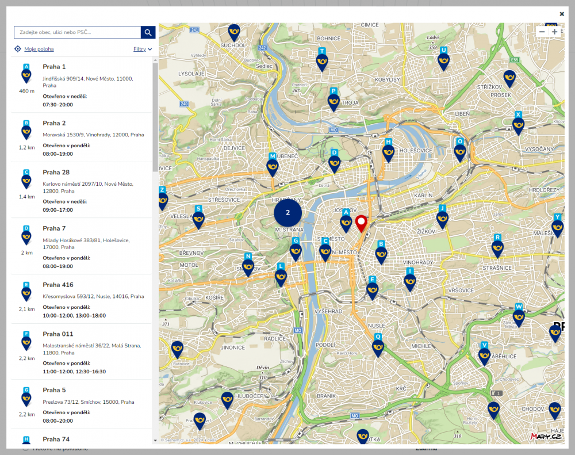Click map pin R at Strašnice

[497, 246]
